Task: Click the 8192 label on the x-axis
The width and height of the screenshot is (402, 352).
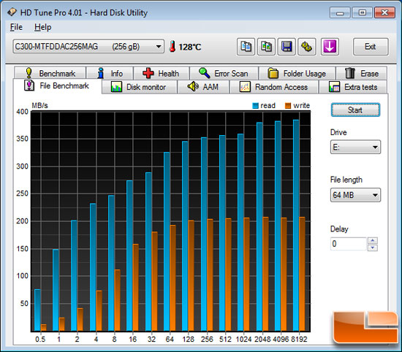Action: point(299,339)
